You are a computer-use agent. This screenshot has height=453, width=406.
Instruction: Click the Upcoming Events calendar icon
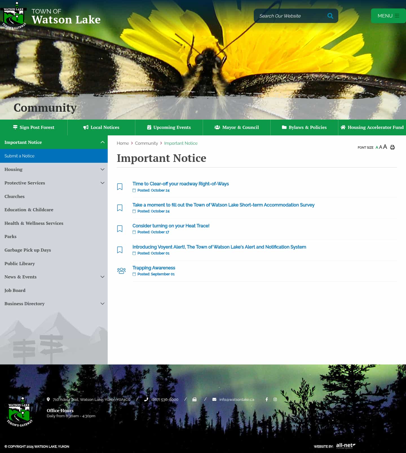[x=149, y=127]
